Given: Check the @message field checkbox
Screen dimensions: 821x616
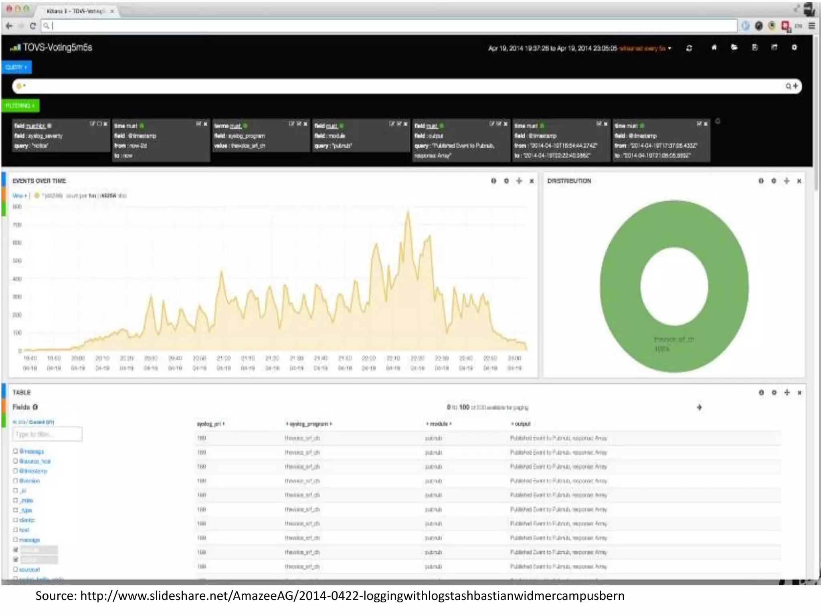Looking at the screenshot, I should 16,452.
